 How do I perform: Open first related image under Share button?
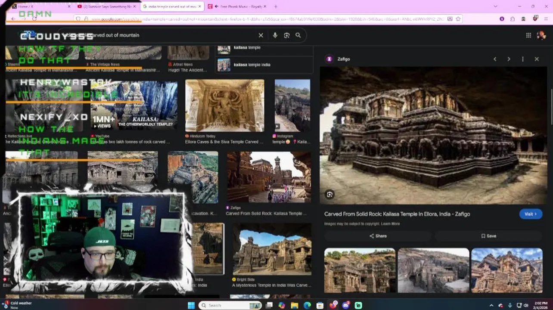(360, 270)
